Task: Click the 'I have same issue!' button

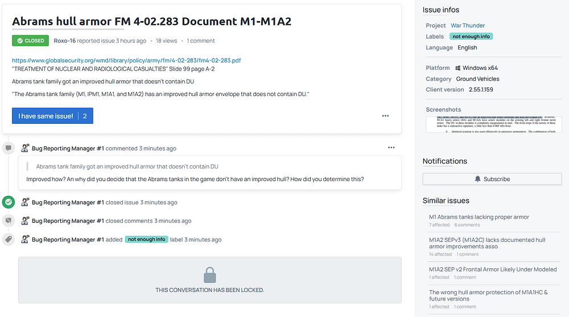Action: pyautogui.click(x=52, y=116)
